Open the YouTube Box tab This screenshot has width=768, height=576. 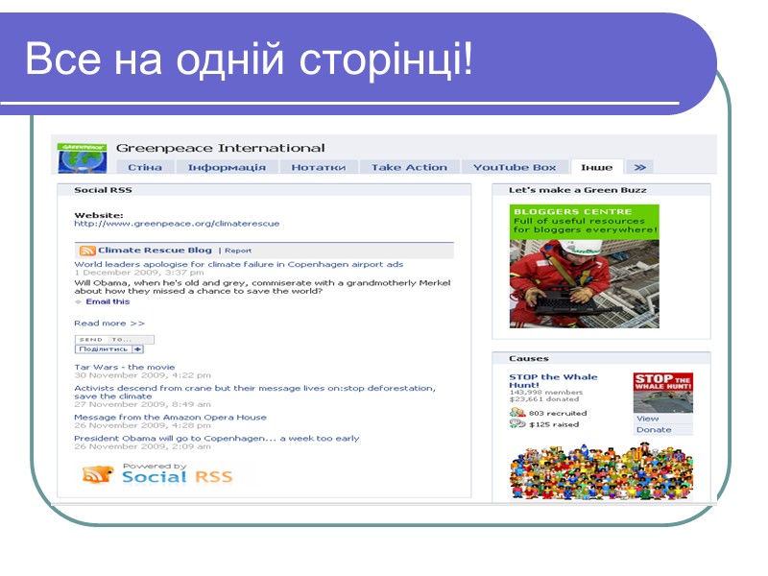pyautogui.click(x=515, y=167)
